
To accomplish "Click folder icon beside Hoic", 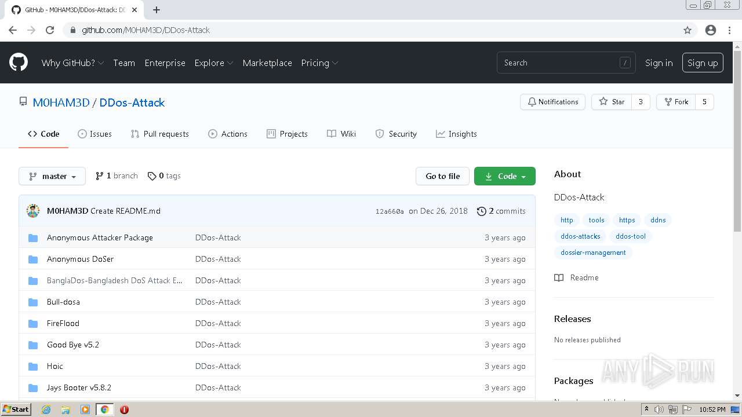I will pos(33,366).
